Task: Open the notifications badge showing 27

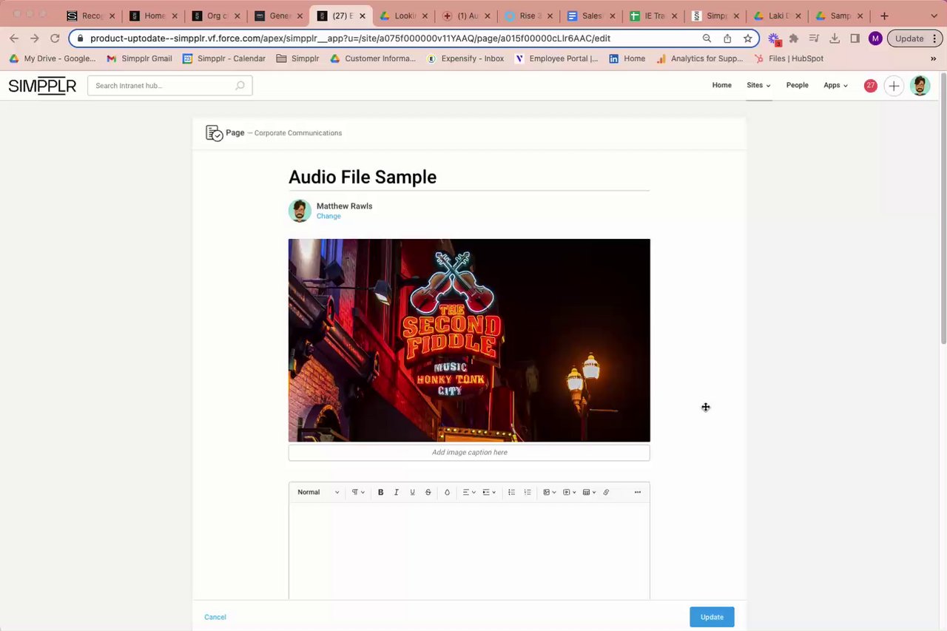Action: [x=871, y=86]
